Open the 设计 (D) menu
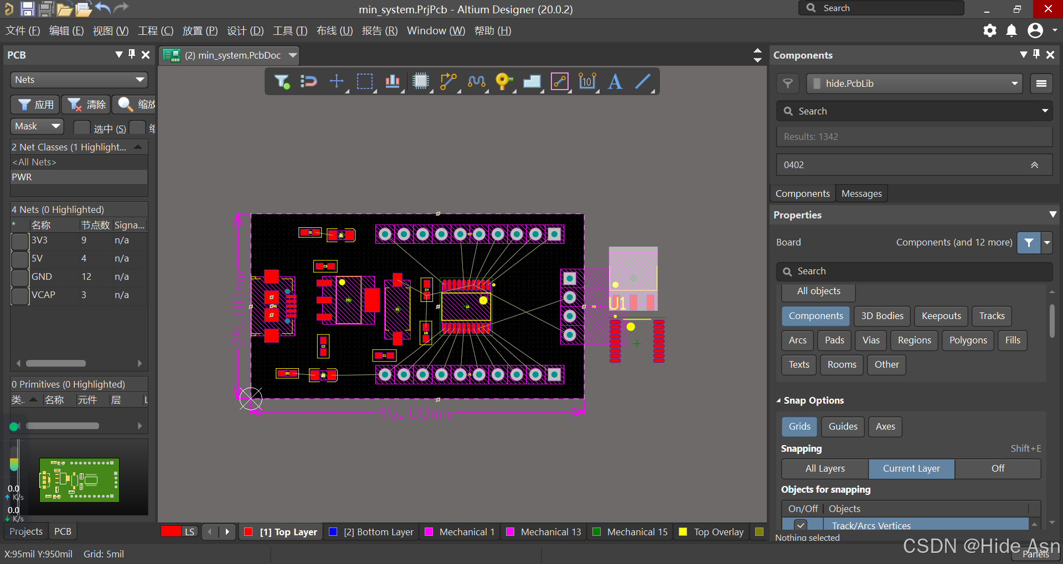 tap(245, 31)
